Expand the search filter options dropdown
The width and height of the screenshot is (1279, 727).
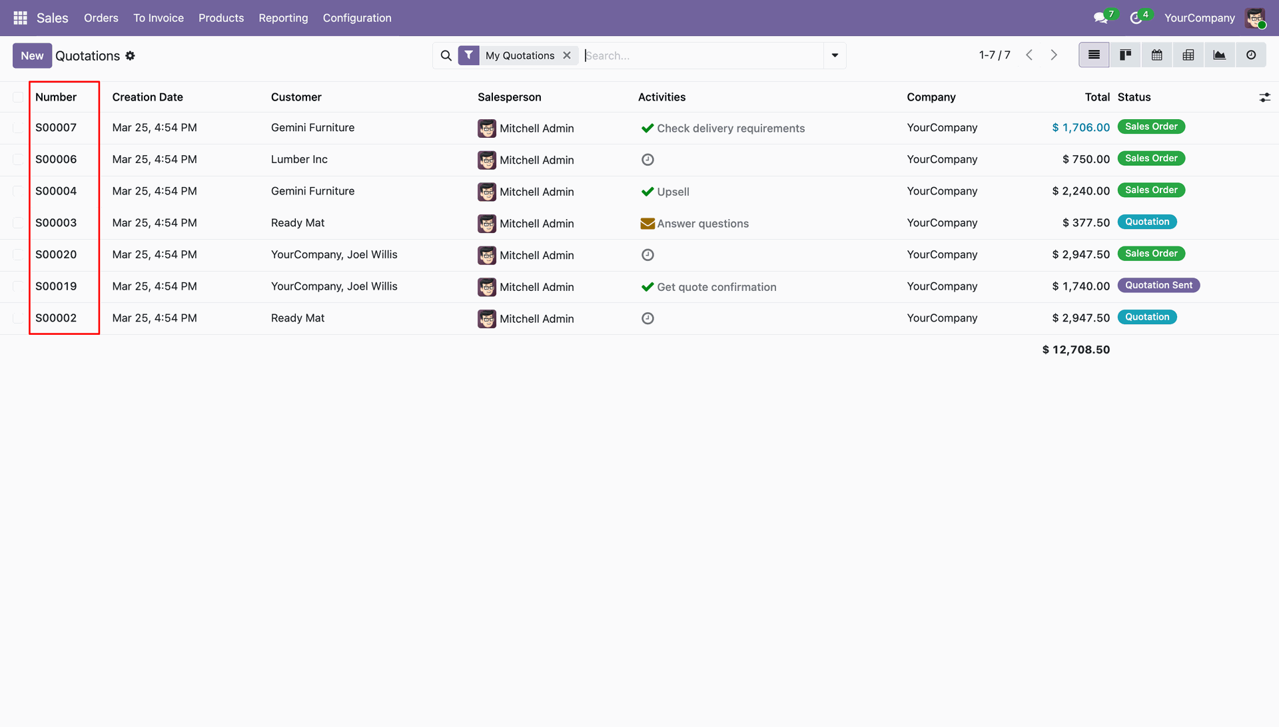click(x=835, y=55)
